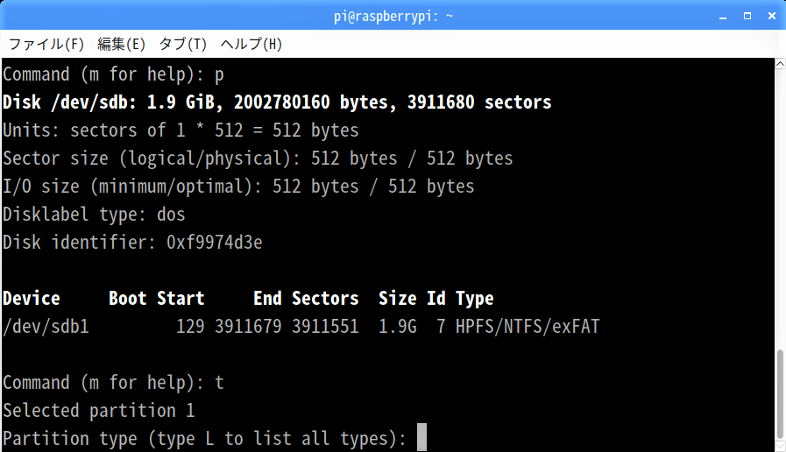The height and width of the screenshot is (452, 786).
Task: Open the ヘルプ(H) menu
Action: (x=251, y=44)
